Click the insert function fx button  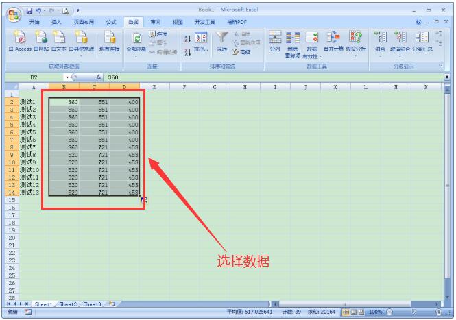tap(99, 77)
